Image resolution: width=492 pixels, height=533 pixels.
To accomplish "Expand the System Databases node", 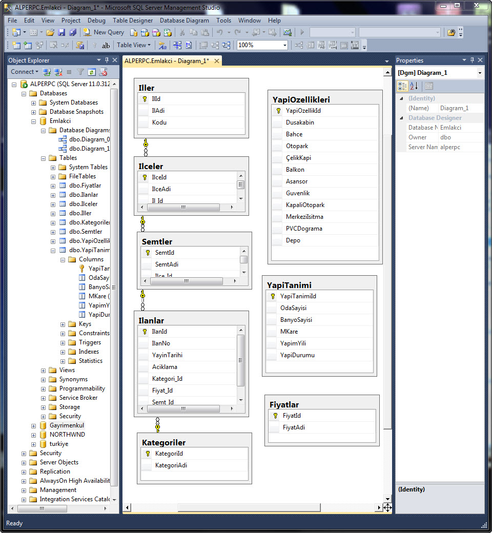I will 33,103.
